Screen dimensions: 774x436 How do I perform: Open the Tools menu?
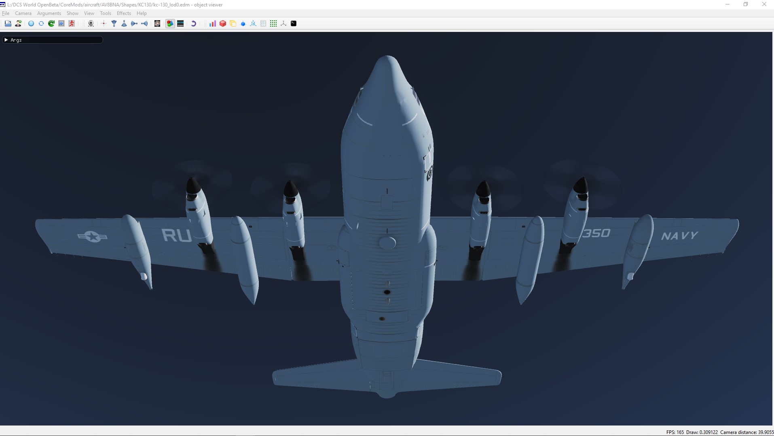point(105,13)
